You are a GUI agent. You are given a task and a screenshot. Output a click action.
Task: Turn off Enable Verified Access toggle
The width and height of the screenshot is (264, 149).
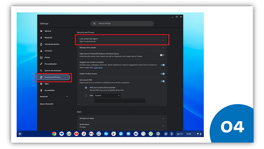pos(162,74)
